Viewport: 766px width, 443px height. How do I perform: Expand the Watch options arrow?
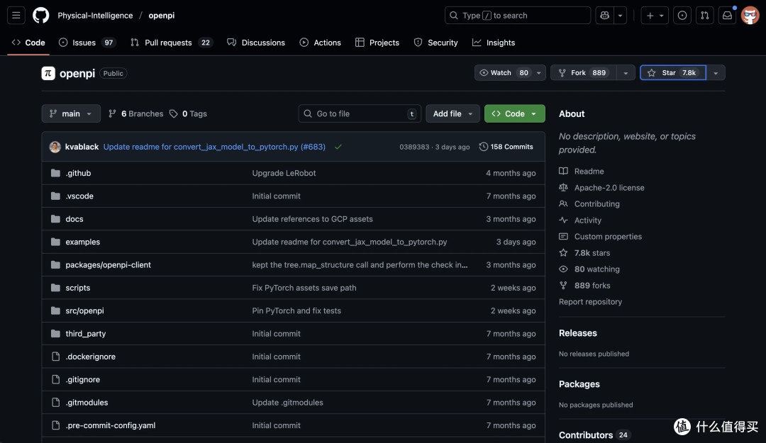[x=539, y=73]
